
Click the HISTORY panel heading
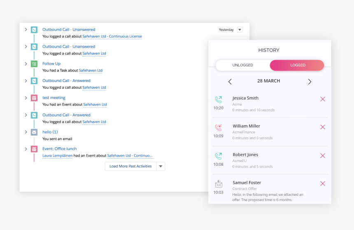click(269, 50)
